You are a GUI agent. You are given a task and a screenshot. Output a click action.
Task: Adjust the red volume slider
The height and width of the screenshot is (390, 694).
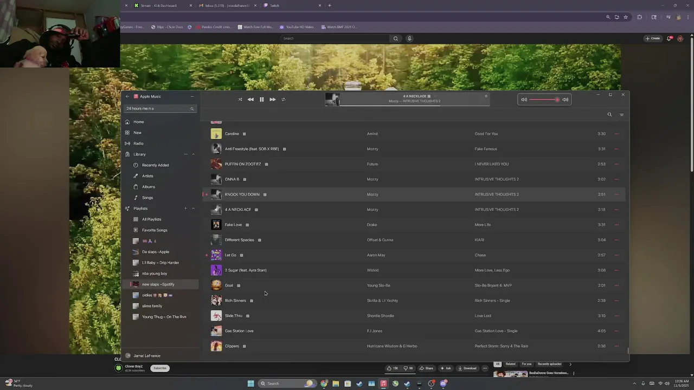coord(544,100)
